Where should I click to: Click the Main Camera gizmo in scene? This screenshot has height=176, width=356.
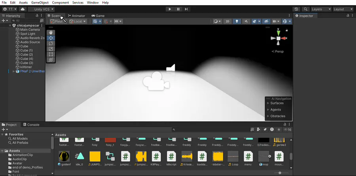pos(156,81)
